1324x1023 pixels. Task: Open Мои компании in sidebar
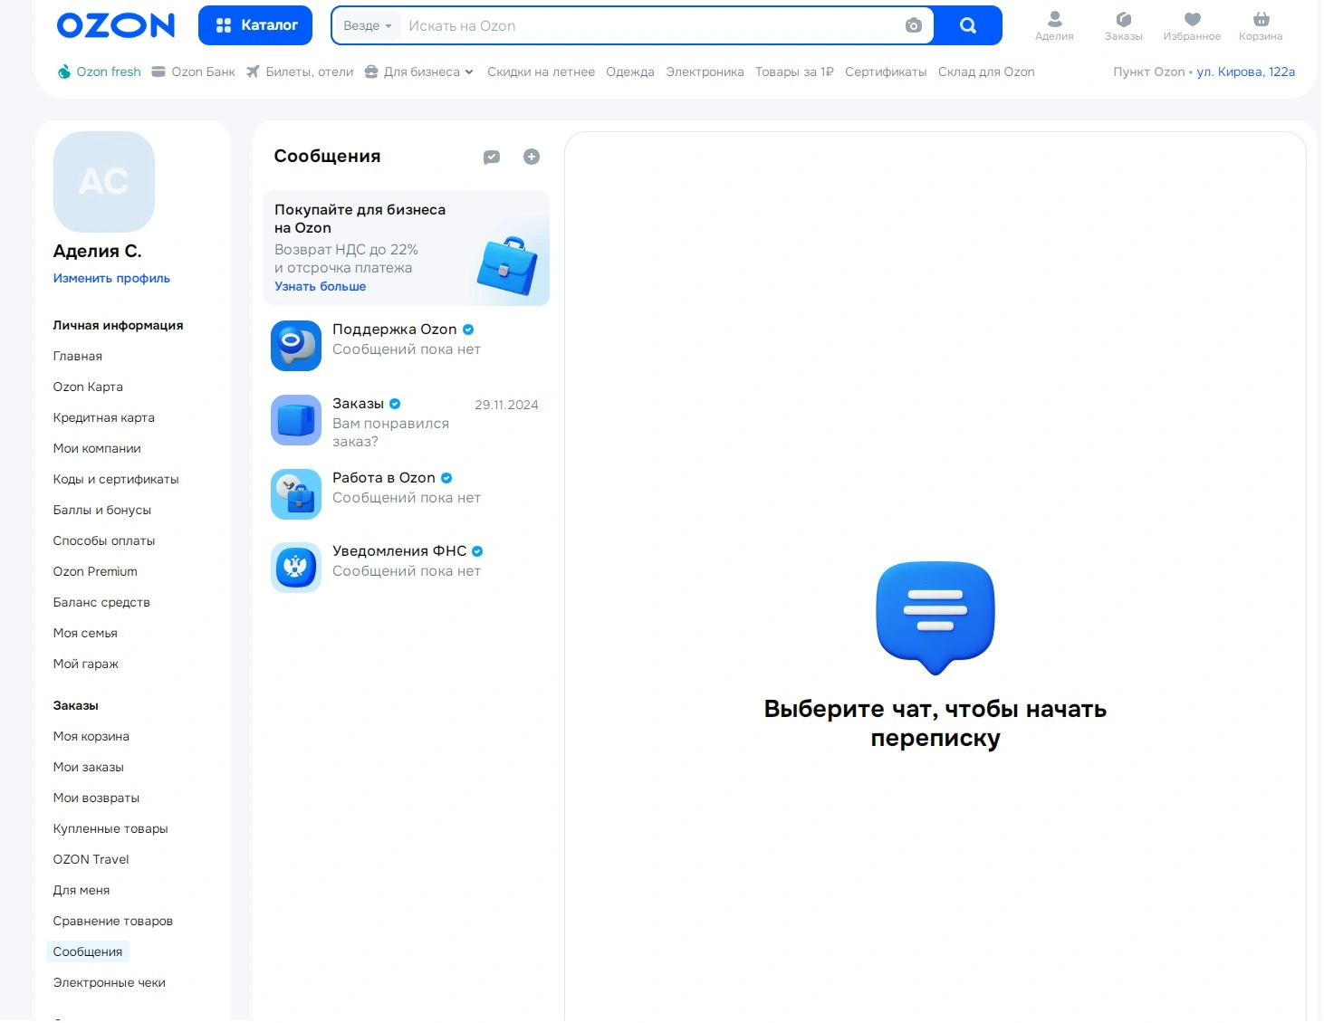[x=97, y=448]
